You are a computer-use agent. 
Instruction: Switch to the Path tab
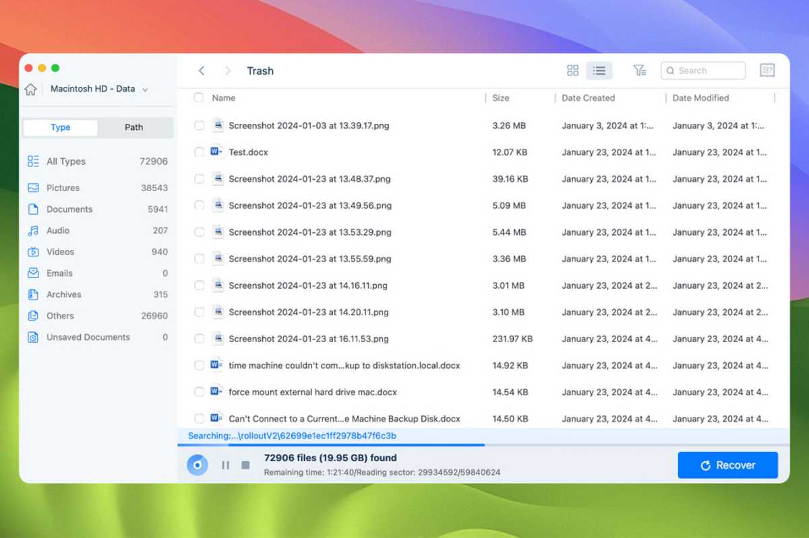coord(133,127)
